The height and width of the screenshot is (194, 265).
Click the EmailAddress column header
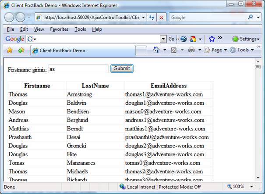pyautogui.click(x=169, y=86)
